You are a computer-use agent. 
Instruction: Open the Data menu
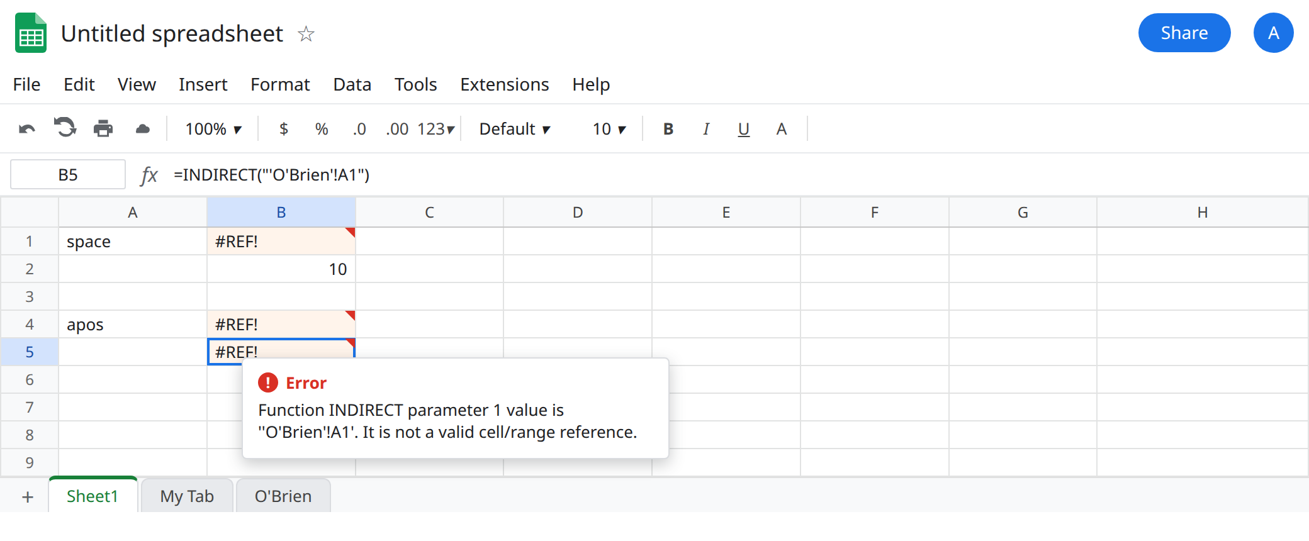tap(352, 84)
